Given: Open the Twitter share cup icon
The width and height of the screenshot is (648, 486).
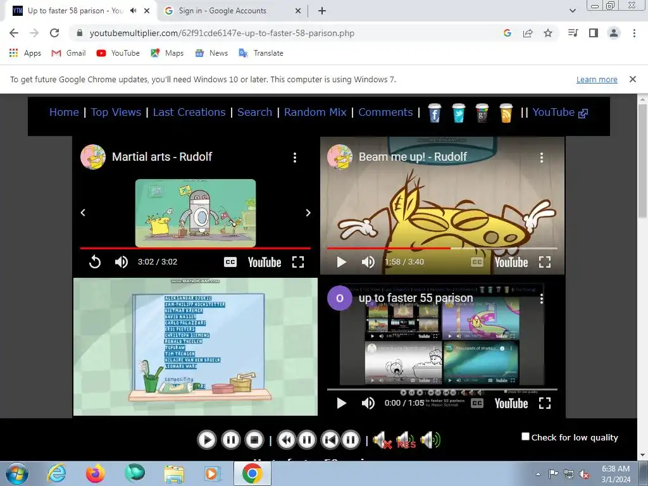Looking at the screenshot, I should (x=458, y=113).
